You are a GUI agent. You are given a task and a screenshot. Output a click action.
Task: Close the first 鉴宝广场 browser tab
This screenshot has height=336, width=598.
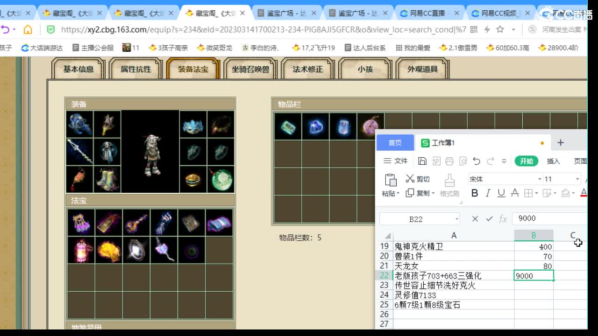[313, 14]
